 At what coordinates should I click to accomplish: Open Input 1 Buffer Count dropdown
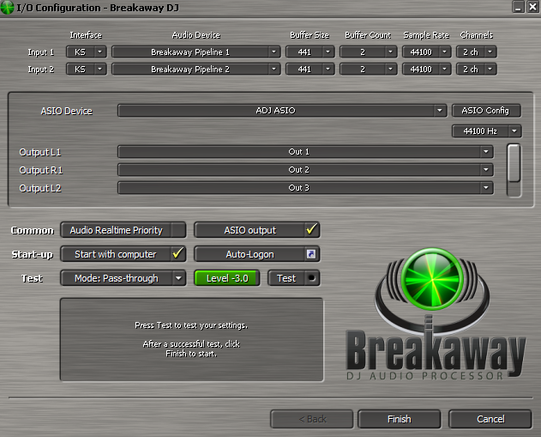tap(368, 52)
